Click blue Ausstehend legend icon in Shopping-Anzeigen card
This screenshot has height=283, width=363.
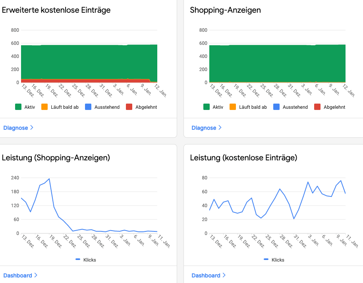[x=276, y=107]
